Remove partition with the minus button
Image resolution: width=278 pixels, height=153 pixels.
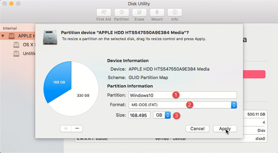(x=77, y=128)
